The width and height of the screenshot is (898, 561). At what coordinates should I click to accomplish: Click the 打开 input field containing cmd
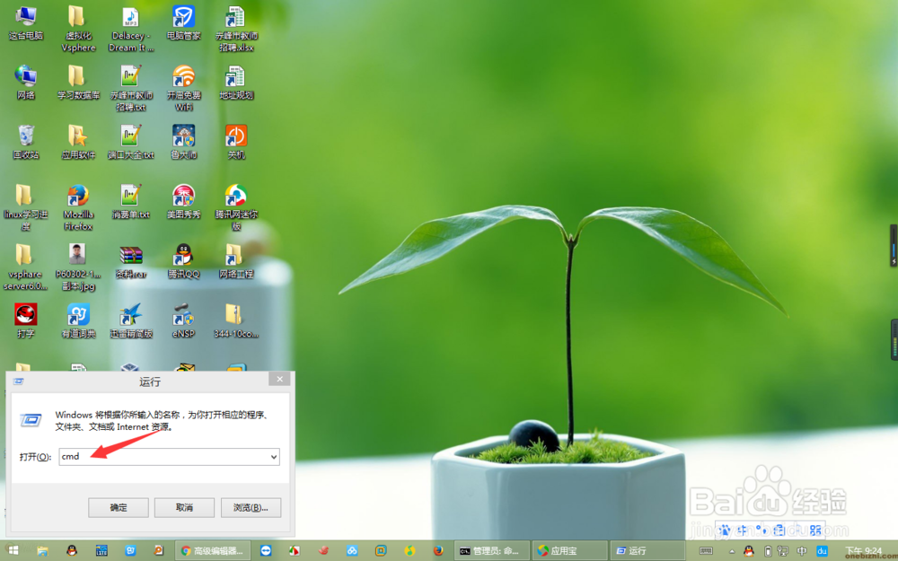coord(170,456)
